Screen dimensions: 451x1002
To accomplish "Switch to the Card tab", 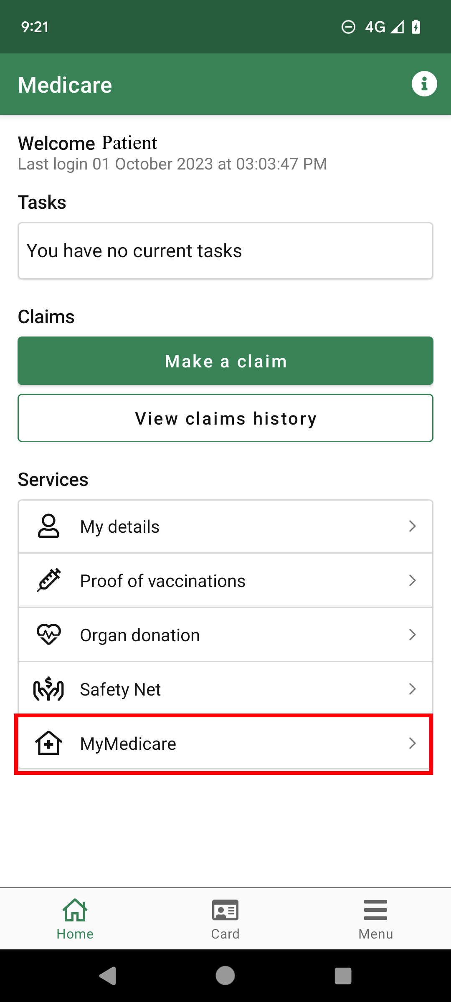I will [225, 919].
